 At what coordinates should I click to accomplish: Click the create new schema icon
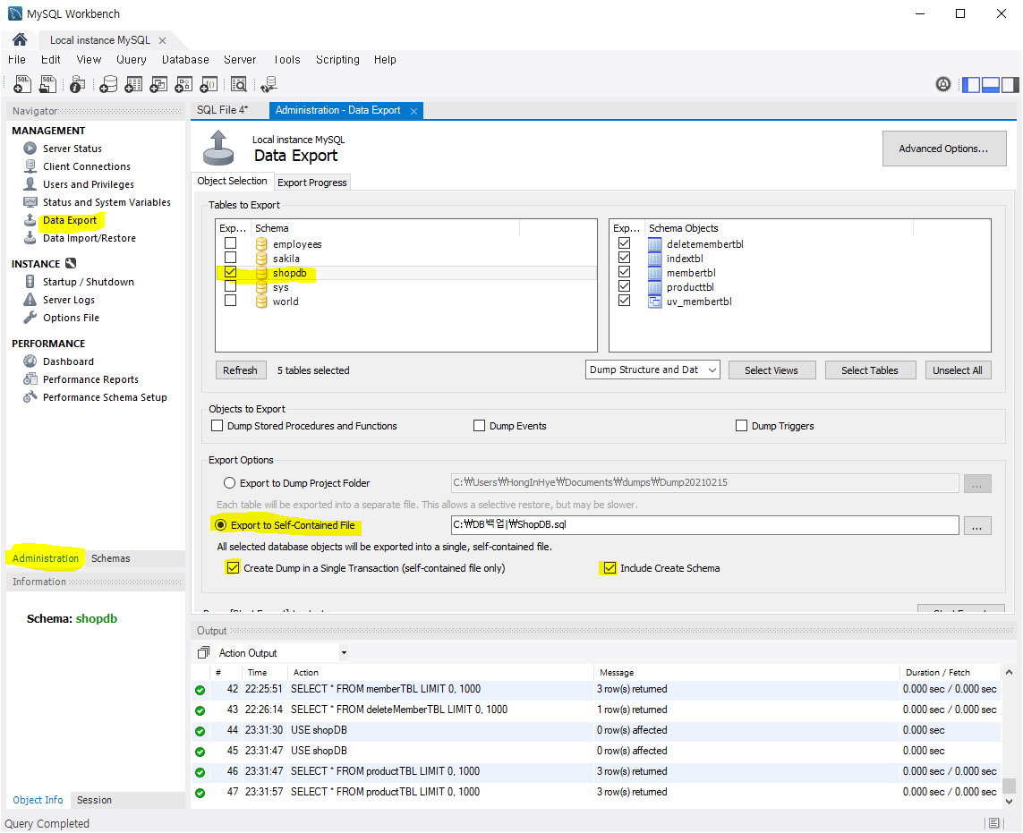click(107, 84)
